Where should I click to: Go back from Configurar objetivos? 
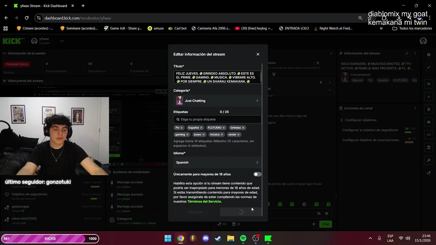(x=342, y=120)
